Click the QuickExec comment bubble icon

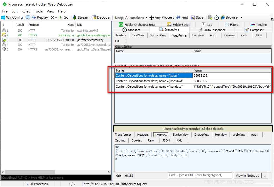28,17
